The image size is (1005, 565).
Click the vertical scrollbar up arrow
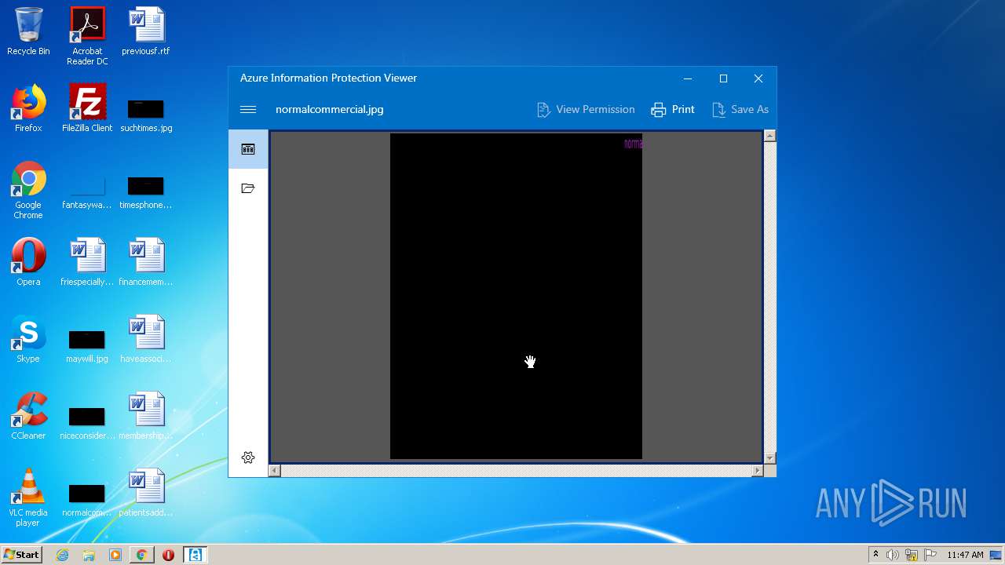click(769, 136)
